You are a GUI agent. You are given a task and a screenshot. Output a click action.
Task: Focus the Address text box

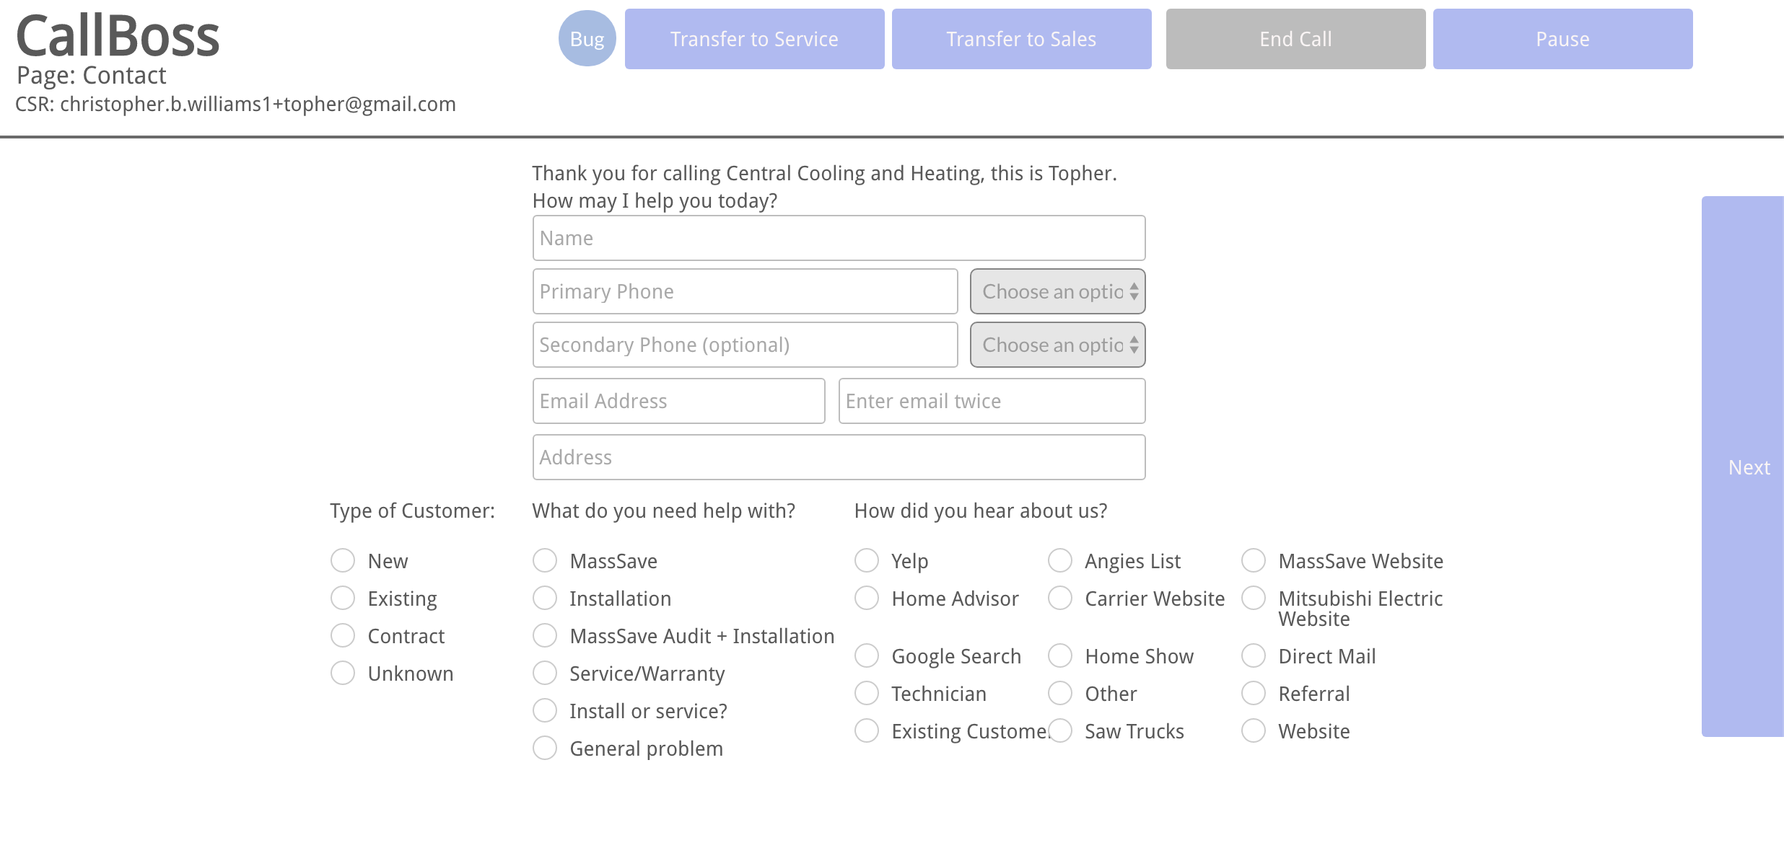[x=839, y=457]
